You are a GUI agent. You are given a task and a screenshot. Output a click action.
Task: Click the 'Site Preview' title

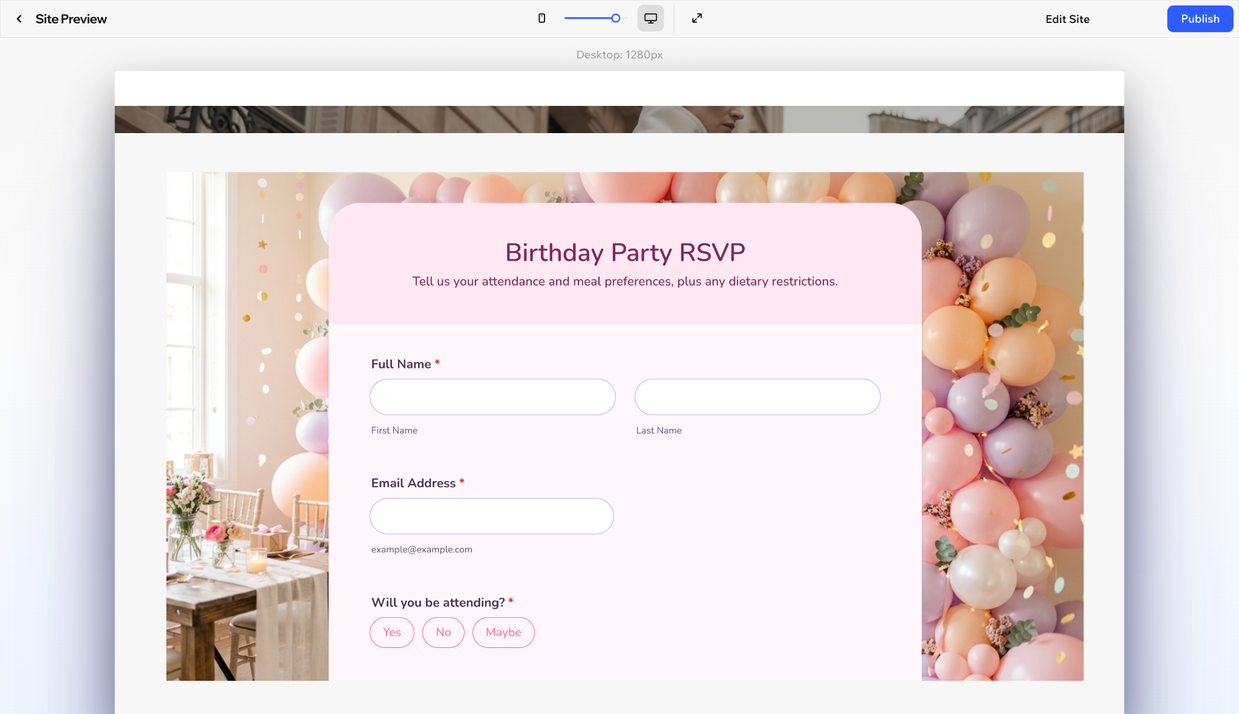pyautogui.click(x=71, y=19)
